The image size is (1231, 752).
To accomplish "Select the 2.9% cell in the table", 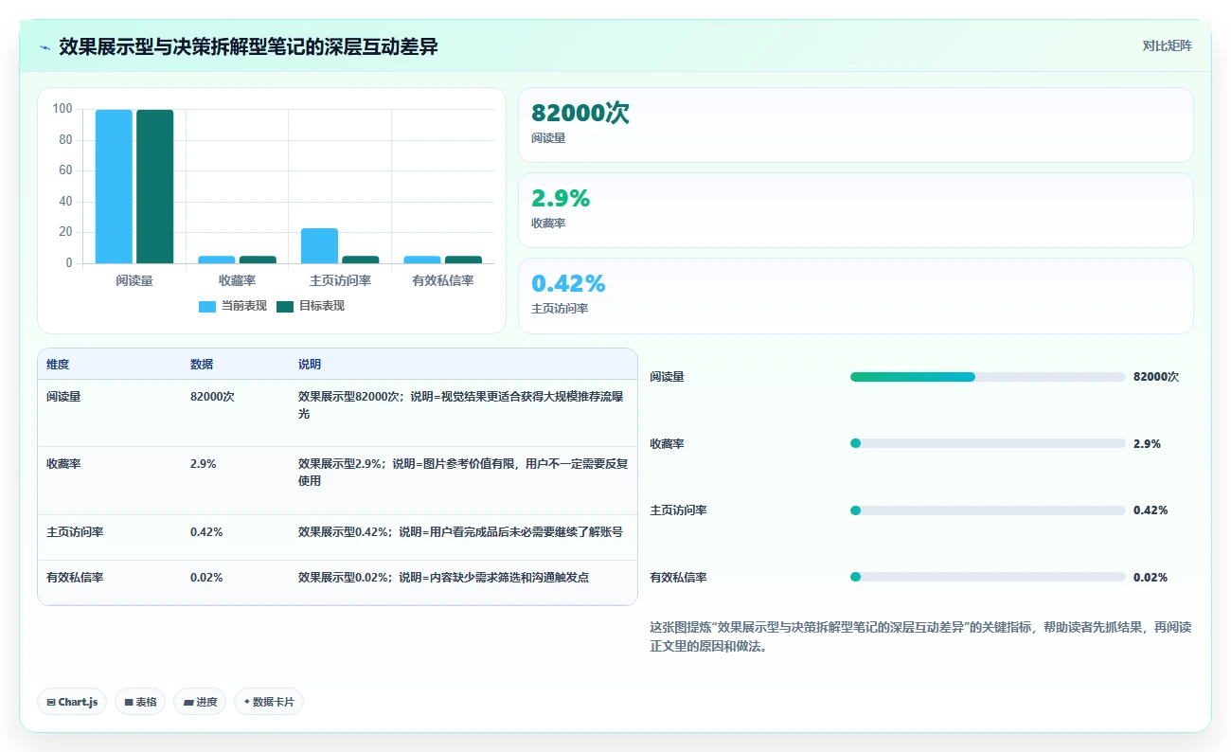I will click(x=236, y=480).
